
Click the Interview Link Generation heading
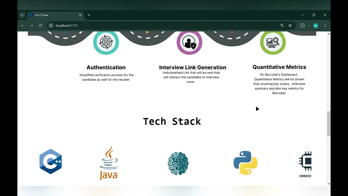click(x=193, y=67)
